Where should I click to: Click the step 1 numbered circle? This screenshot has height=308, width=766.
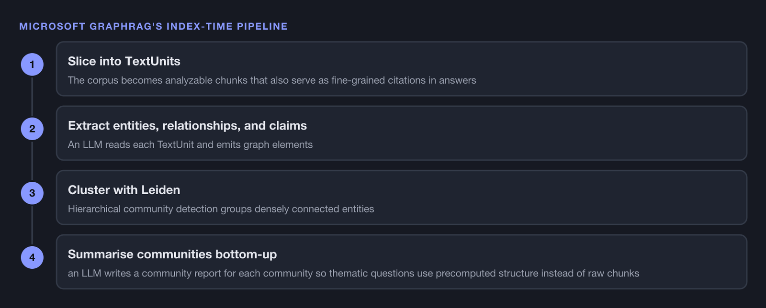[32, 65]
